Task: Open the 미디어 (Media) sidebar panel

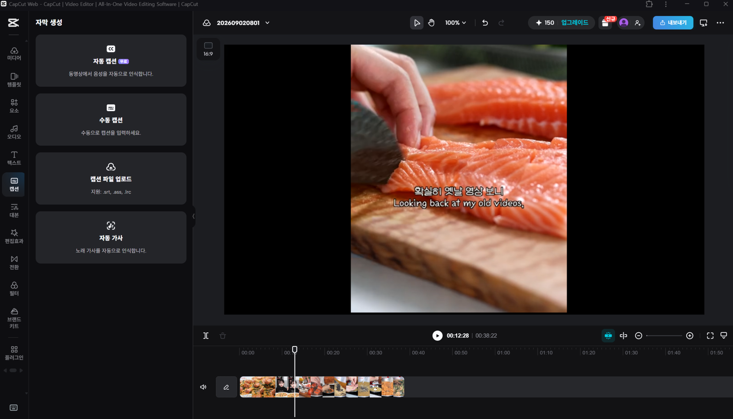Action: coord(14,54)
